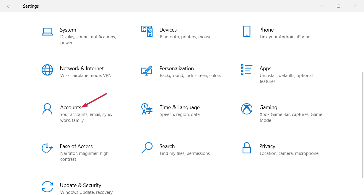Select the Network & Internet globe icon
Screen dimensions: 364x195
[x=47, y=70]
